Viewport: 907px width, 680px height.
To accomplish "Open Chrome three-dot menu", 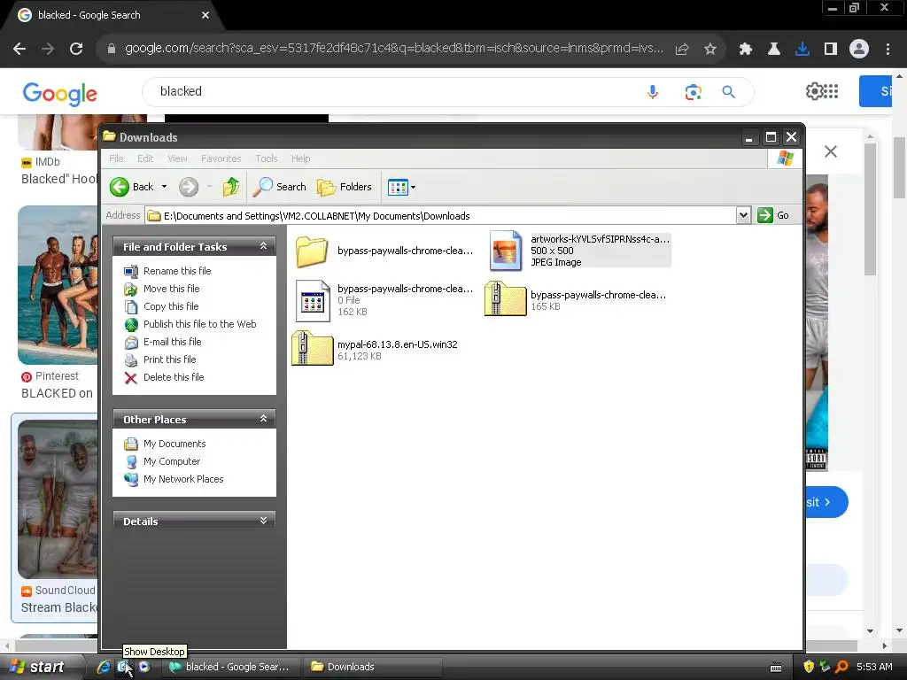I will 888,50.
